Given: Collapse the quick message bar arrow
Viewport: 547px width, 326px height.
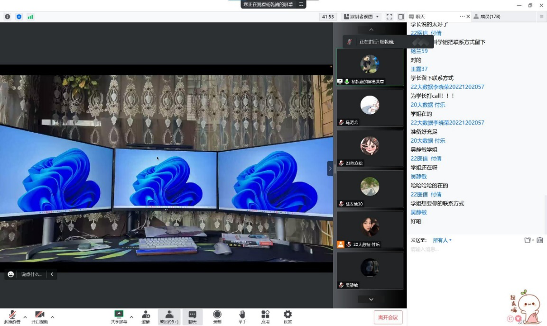Looking at the screenshot, I should (x=52, y=274).
